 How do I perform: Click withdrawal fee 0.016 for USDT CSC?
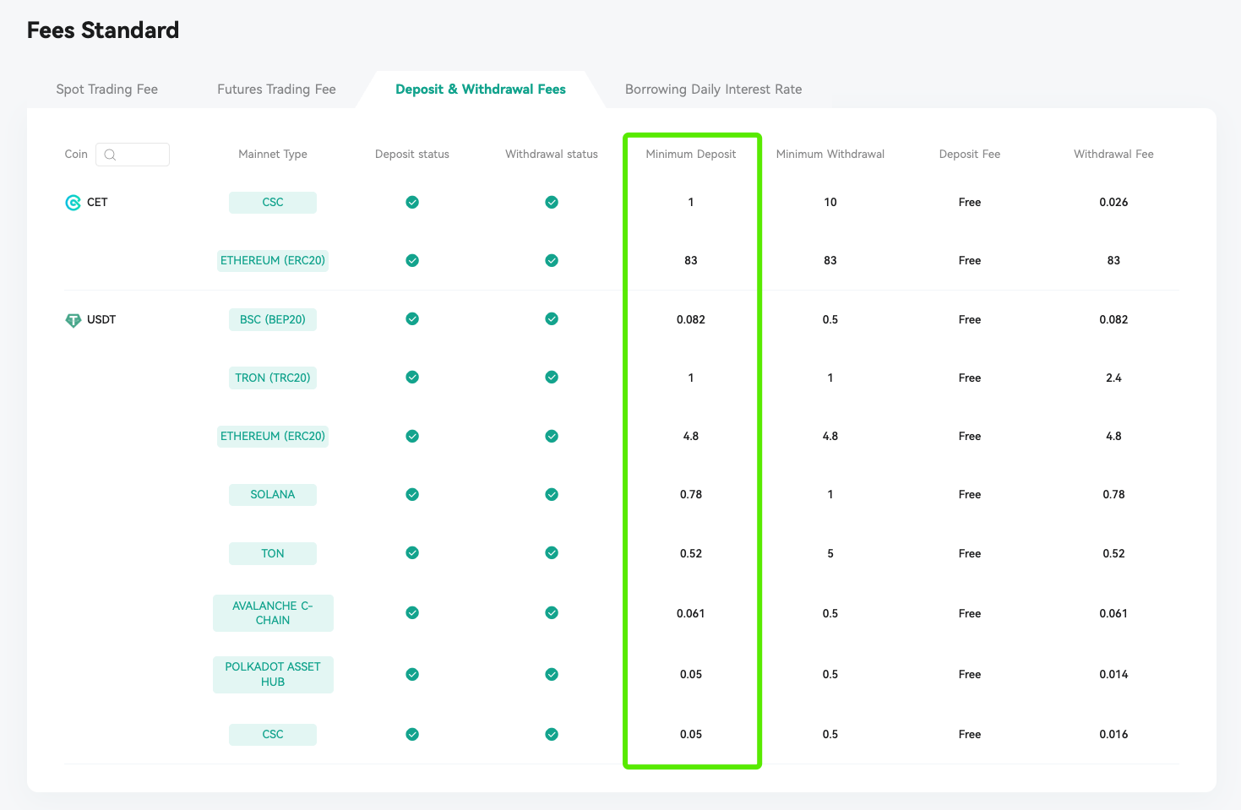click(1113, 735)
